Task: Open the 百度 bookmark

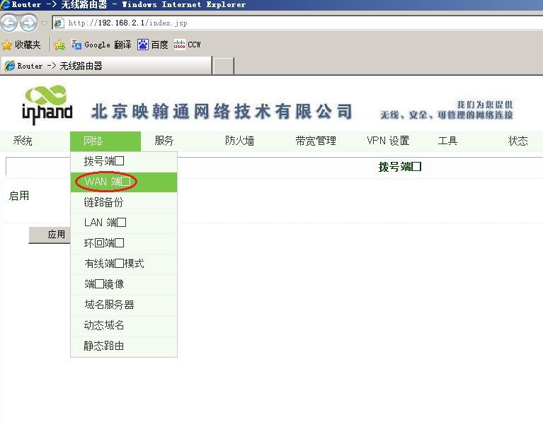Action: (153, 45)
